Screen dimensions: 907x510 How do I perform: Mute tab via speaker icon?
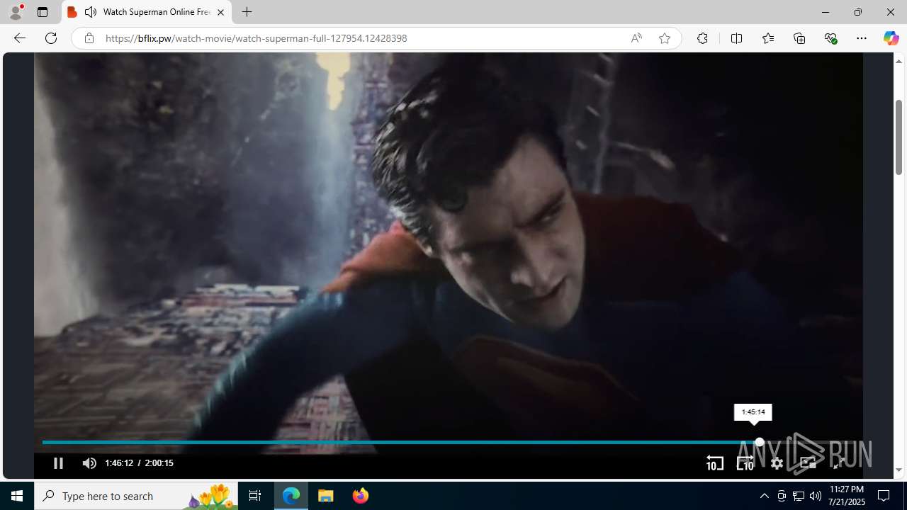90,12
